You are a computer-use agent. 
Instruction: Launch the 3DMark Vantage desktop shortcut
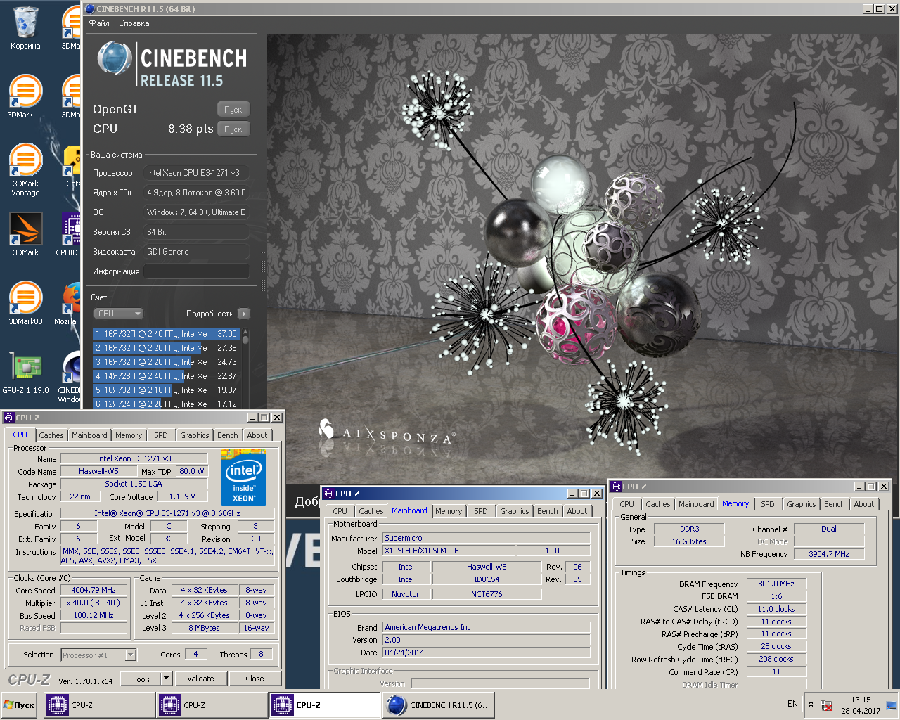25,169
